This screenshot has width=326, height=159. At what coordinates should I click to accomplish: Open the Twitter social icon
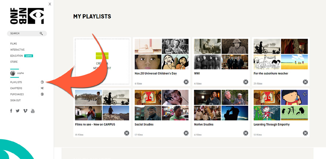click(18, 111)
